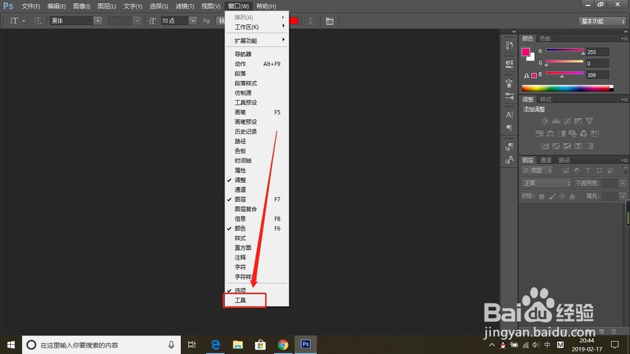Switch to the 样式 tab
This screenshot has width=630, height=354.
click(546, 100)
